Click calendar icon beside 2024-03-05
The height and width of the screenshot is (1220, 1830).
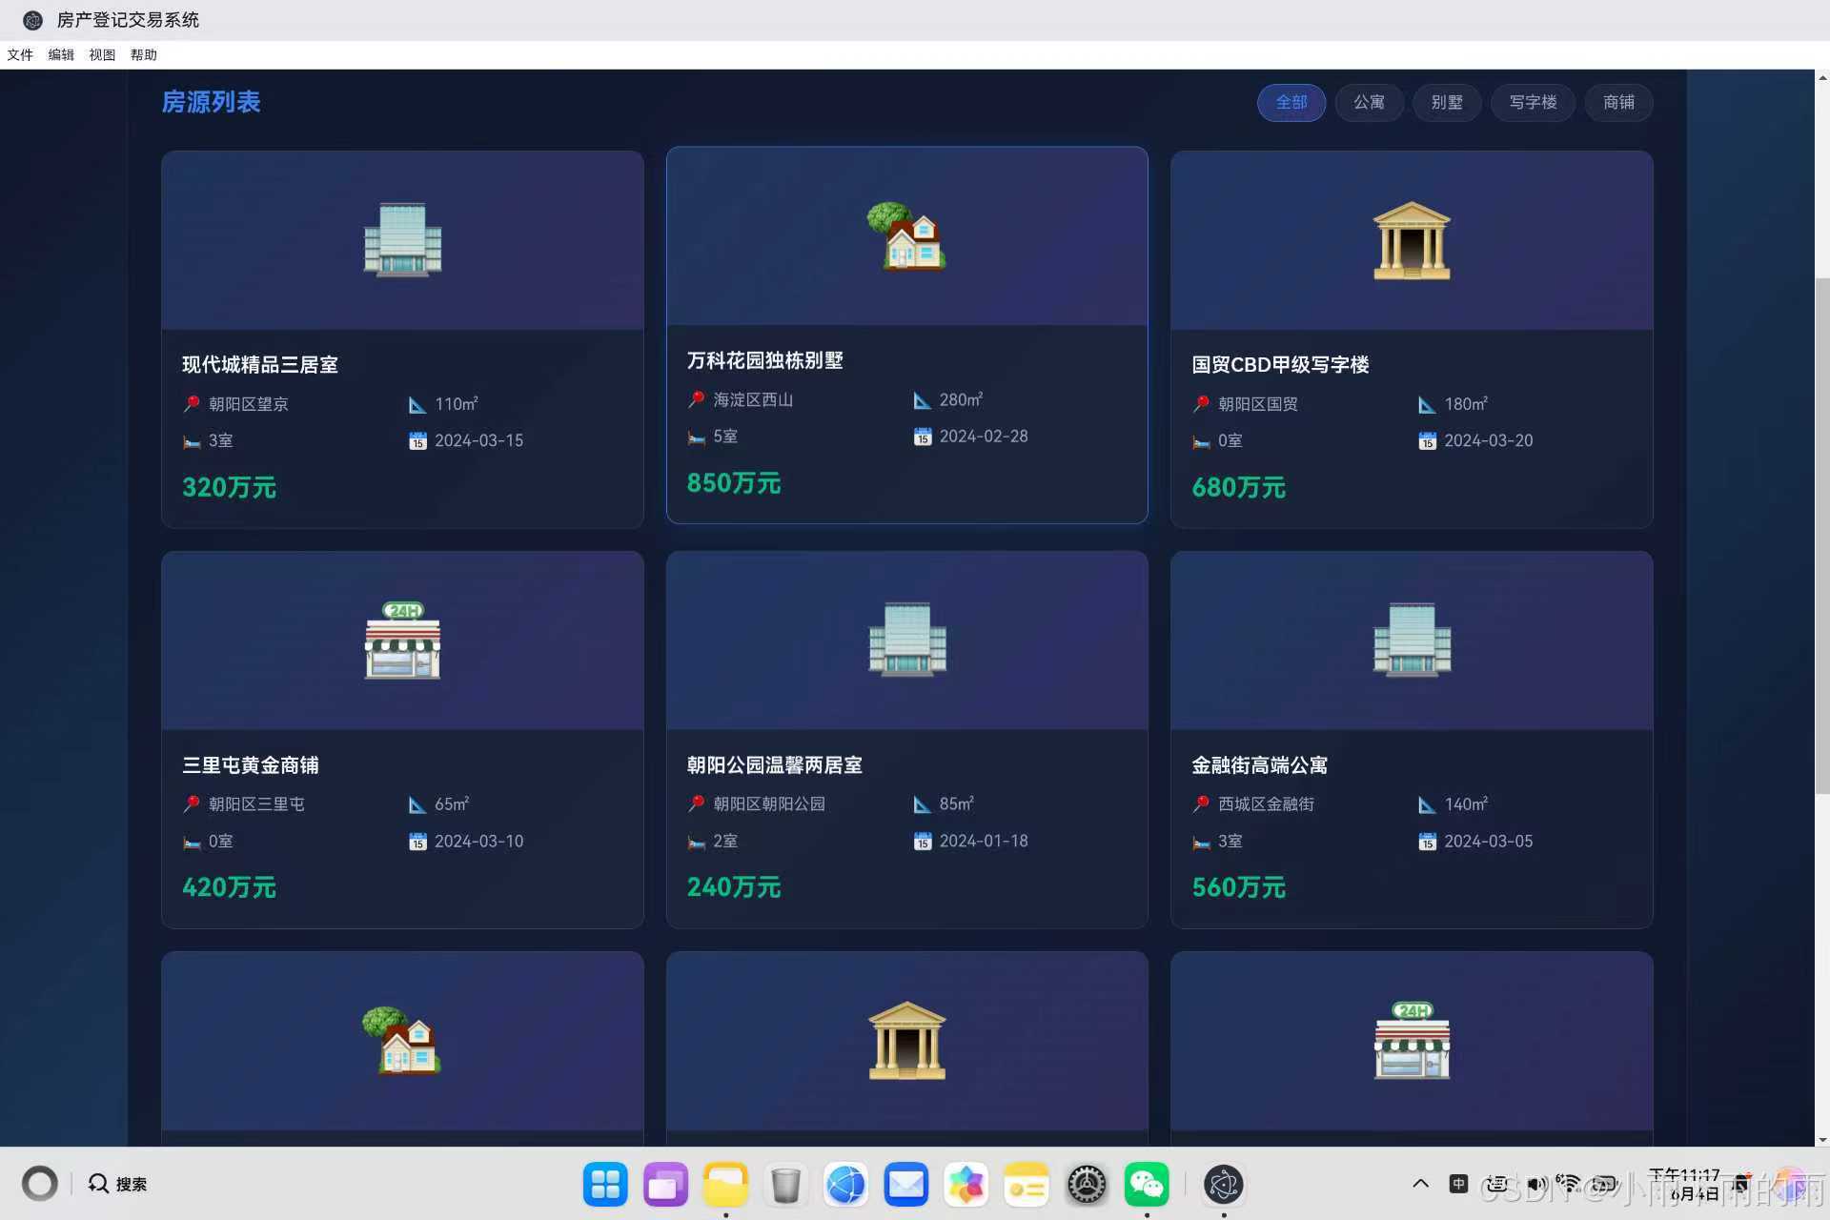click(1427, 841)
